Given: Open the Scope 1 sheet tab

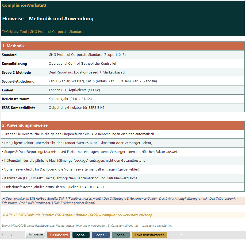Looking at the screenshot, I should [x=81, y=235].
